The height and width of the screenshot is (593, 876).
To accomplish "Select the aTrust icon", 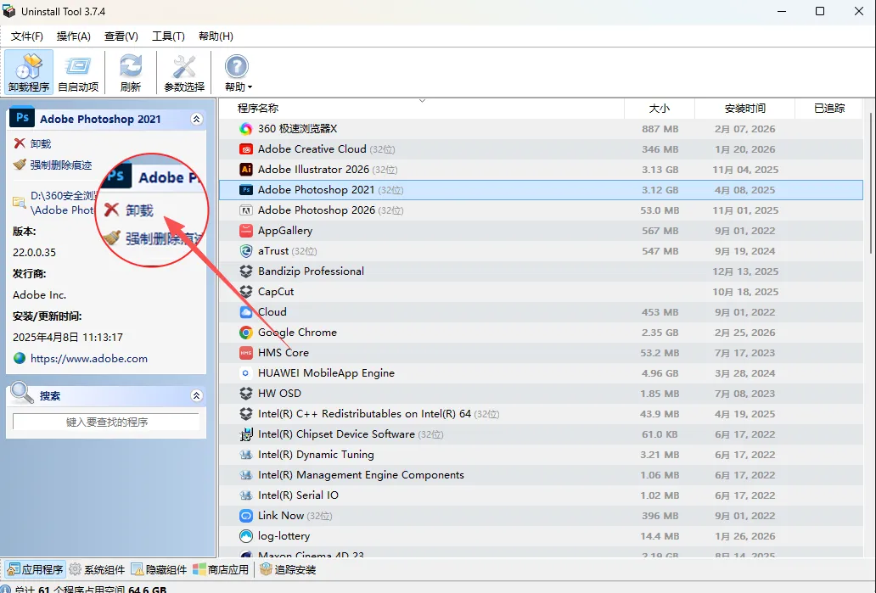I will 246,251.
